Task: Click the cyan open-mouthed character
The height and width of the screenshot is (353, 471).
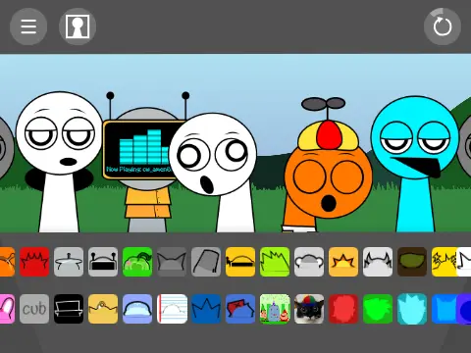Action: [x=415, y=164]
